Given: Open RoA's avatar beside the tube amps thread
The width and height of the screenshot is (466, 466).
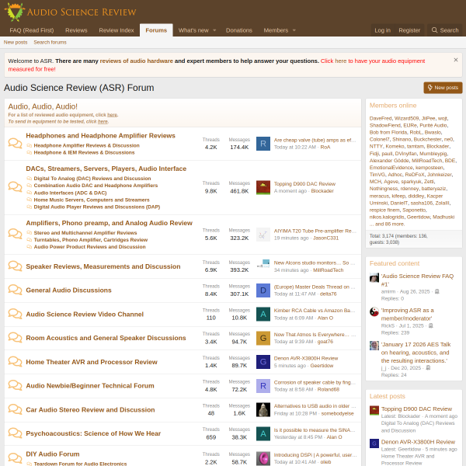Looking at the screenshot, I should tap(263, 143).
